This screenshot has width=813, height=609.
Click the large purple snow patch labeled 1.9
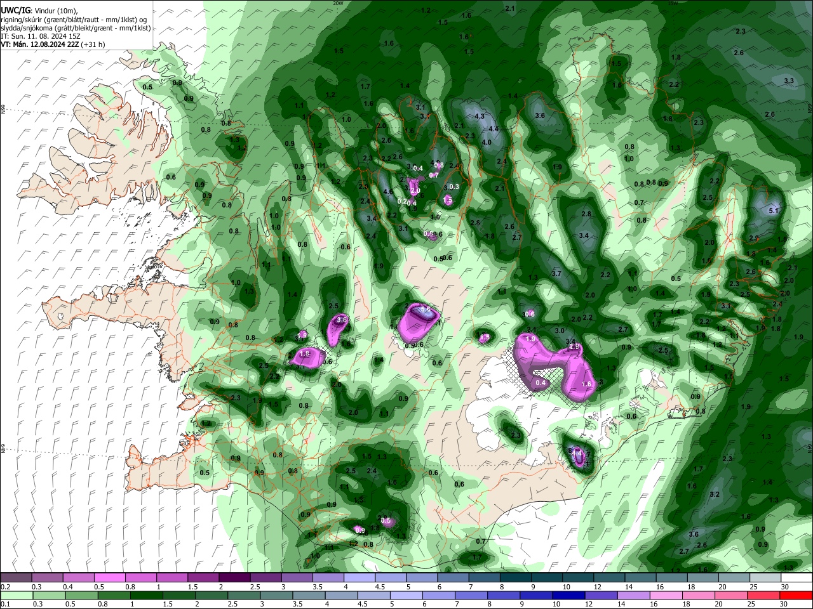click(553, 368)
